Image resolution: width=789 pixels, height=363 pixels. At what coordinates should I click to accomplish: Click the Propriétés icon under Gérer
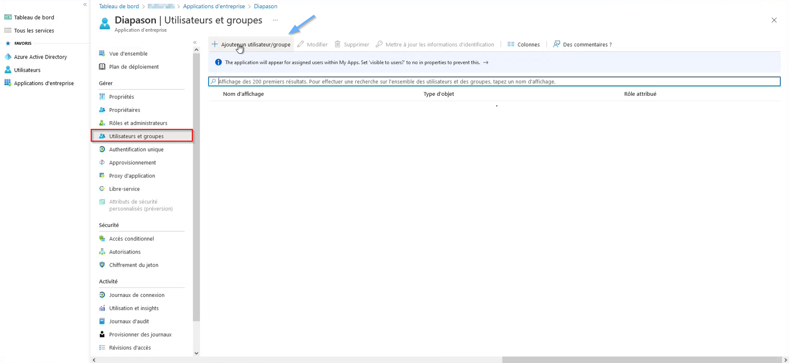click(x=102, y=97)
